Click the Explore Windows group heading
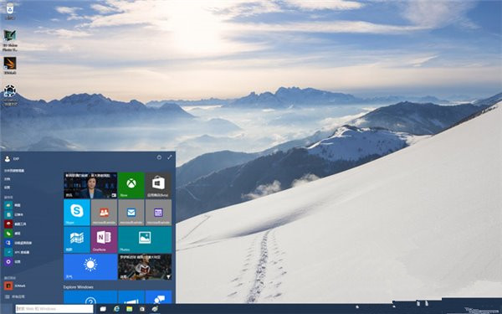 tap(79, 287)
